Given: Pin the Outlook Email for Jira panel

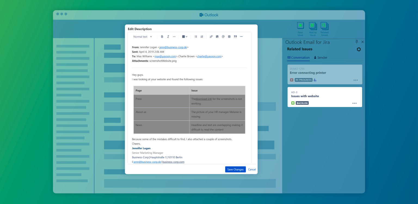Looking at the screenshot, I should point(356,42).
